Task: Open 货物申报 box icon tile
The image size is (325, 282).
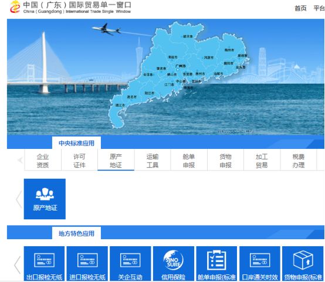Action: [x=303, y=264]
